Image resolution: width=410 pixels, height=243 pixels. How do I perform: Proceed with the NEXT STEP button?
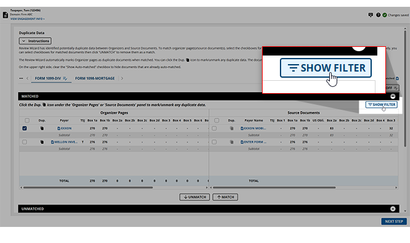394,221
